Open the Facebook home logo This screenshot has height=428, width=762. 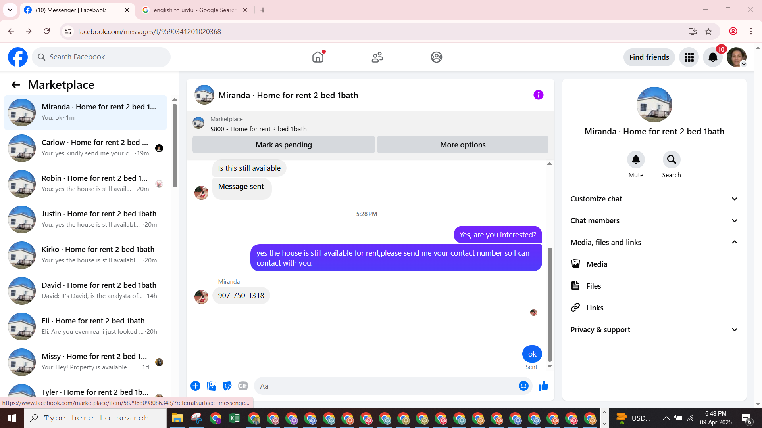coord(18,57)
